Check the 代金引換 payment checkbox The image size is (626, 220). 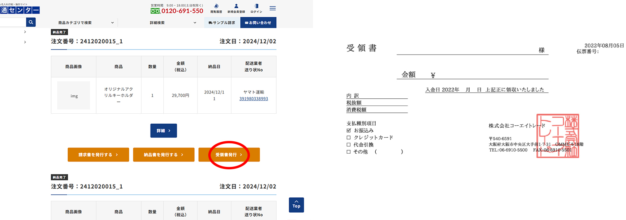click(349, 145)
